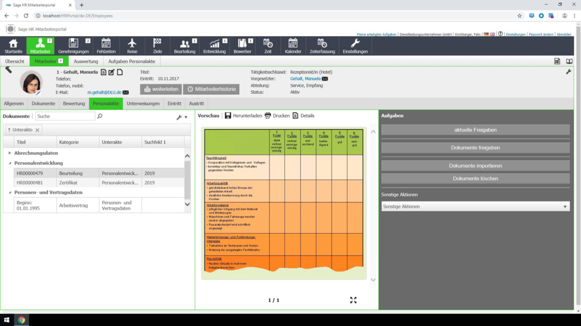Open the documents wrench settings dropdown
This screenshot has height=326, width=581.
point(182,117)
